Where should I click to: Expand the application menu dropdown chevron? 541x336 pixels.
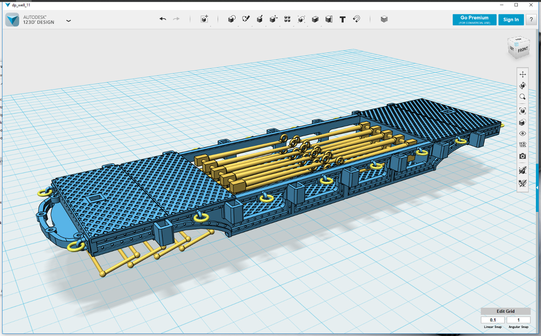click(68, 20)
